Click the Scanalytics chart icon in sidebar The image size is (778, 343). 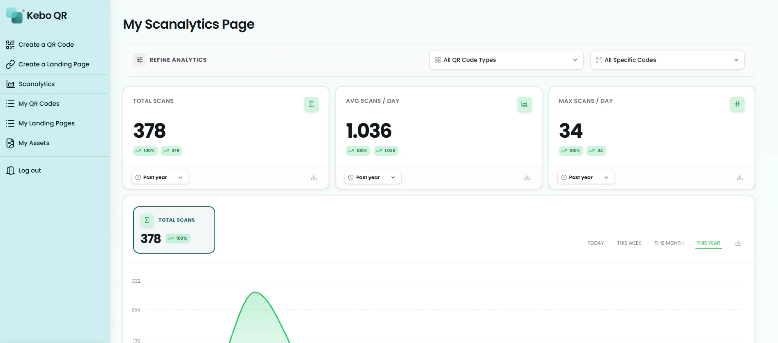point(11,84)
